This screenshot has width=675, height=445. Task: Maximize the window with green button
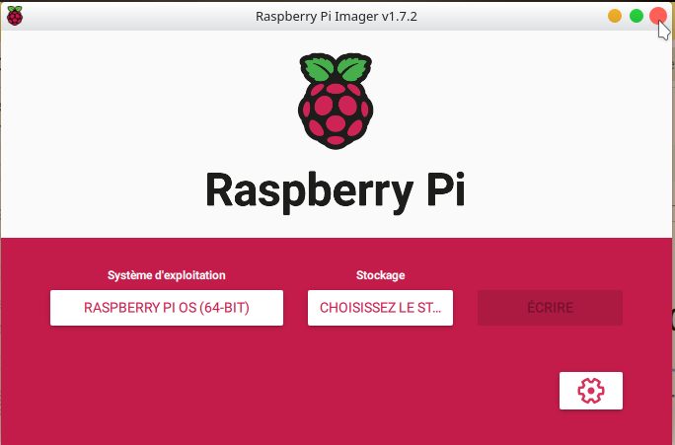(637, 16)
